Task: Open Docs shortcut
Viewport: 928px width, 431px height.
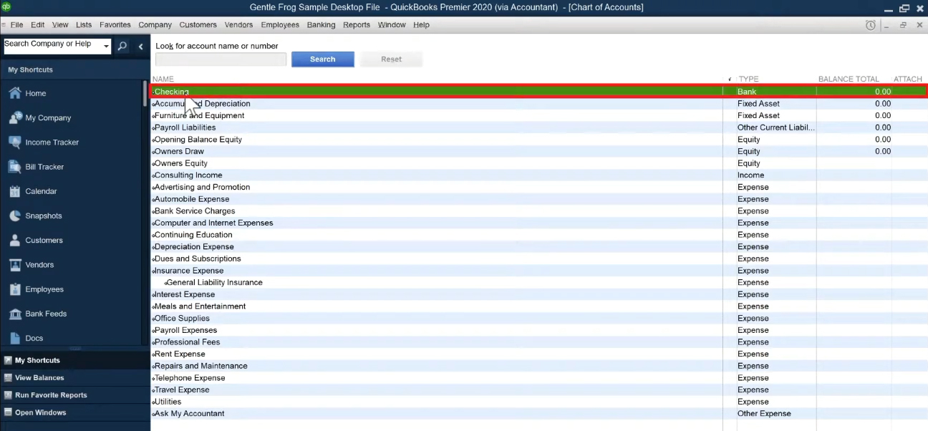Action: [34, 338]
